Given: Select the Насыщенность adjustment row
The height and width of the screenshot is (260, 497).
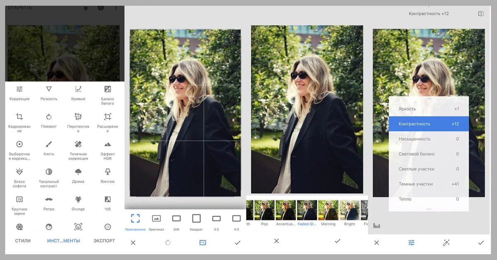Looking at the screenshot, I should [x=429, y=139].
